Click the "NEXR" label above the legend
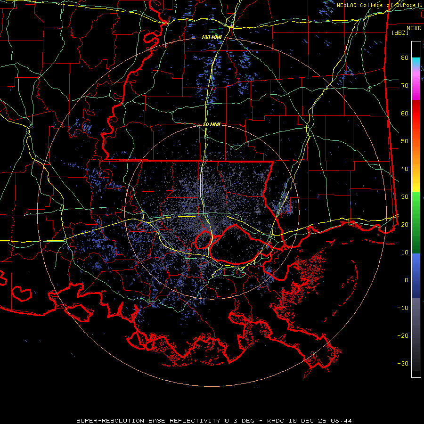Screen dimensions: 424x424 click(x=414, y=28)
